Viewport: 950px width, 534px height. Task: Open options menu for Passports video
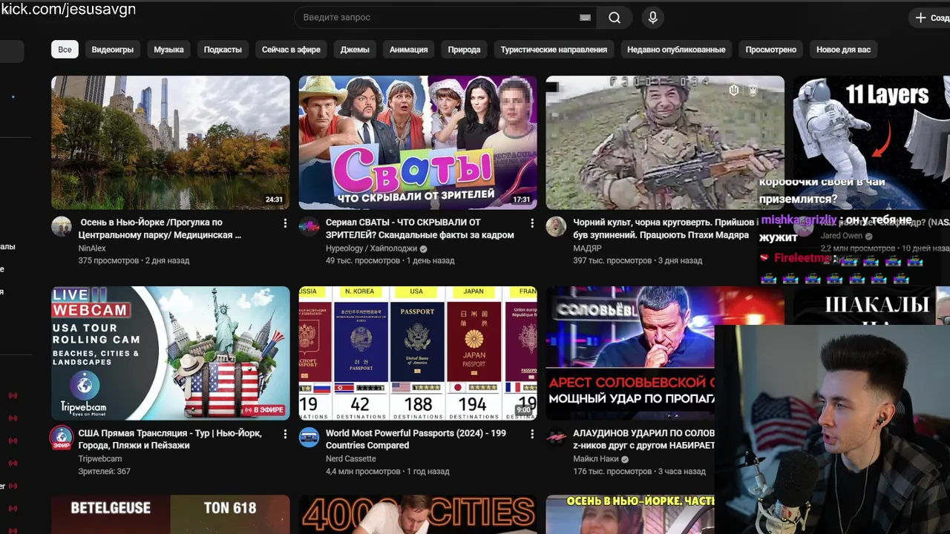click(532, 434)
